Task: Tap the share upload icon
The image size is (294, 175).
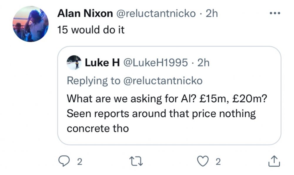Action: [273, 162]
